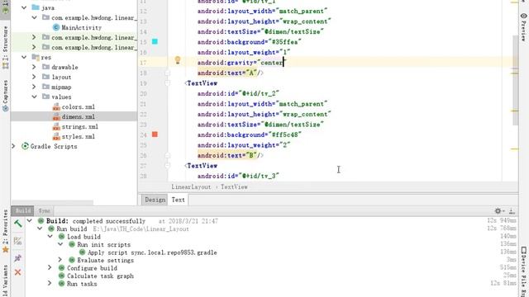The image size is (529, 297).
Task: Expand the Gradle Scripts node
Action: [13, 146]
